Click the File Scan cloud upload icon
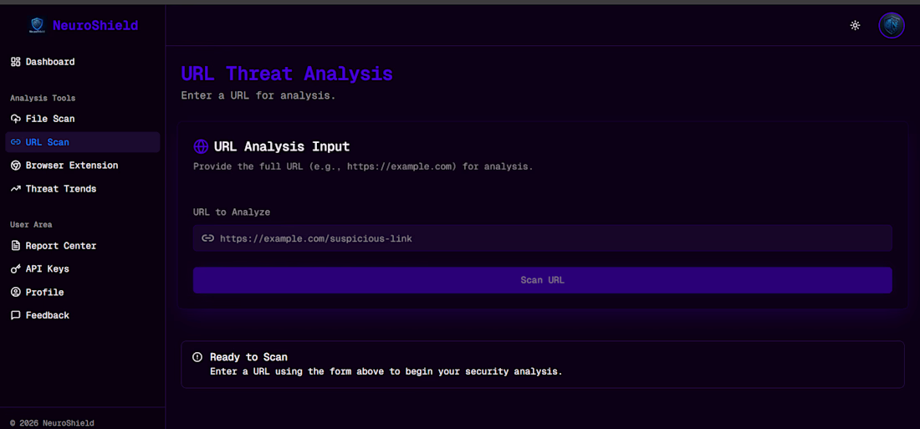The height and width of the screenshot is (429, 920). [x=16, y=119]
